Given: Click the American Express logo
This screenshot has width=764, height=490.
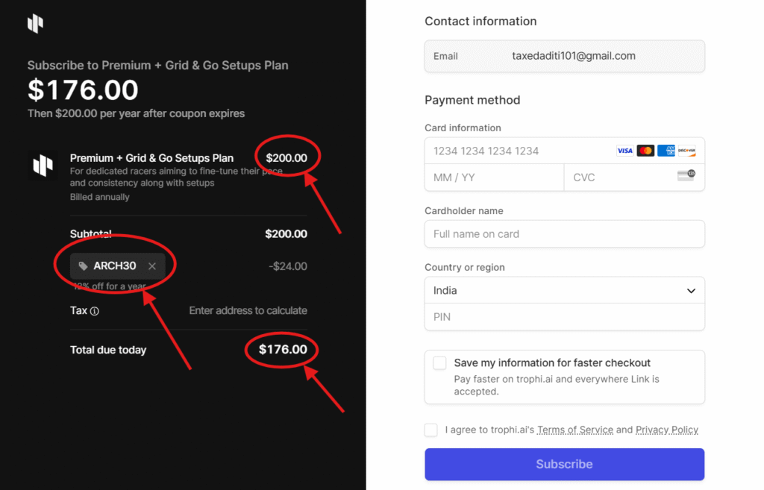Looking at the screenshot, I should click(666, 151).
